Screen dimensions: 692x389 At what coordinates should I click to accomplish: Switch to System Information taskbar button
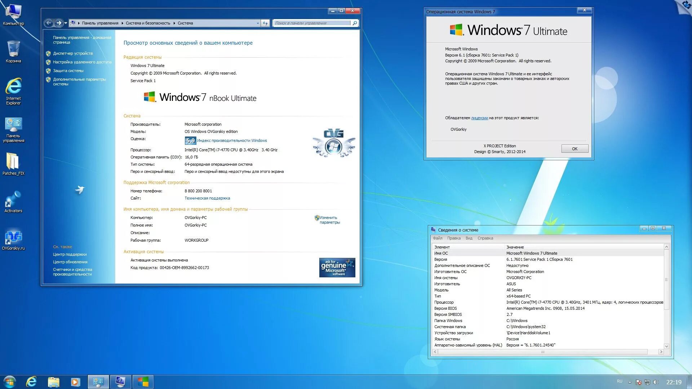point(120,382)
